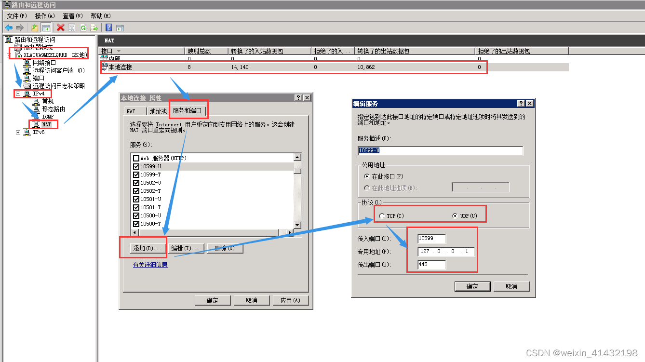
Task: Switch to the 服务和端口 tab
Action: (188, 110)
